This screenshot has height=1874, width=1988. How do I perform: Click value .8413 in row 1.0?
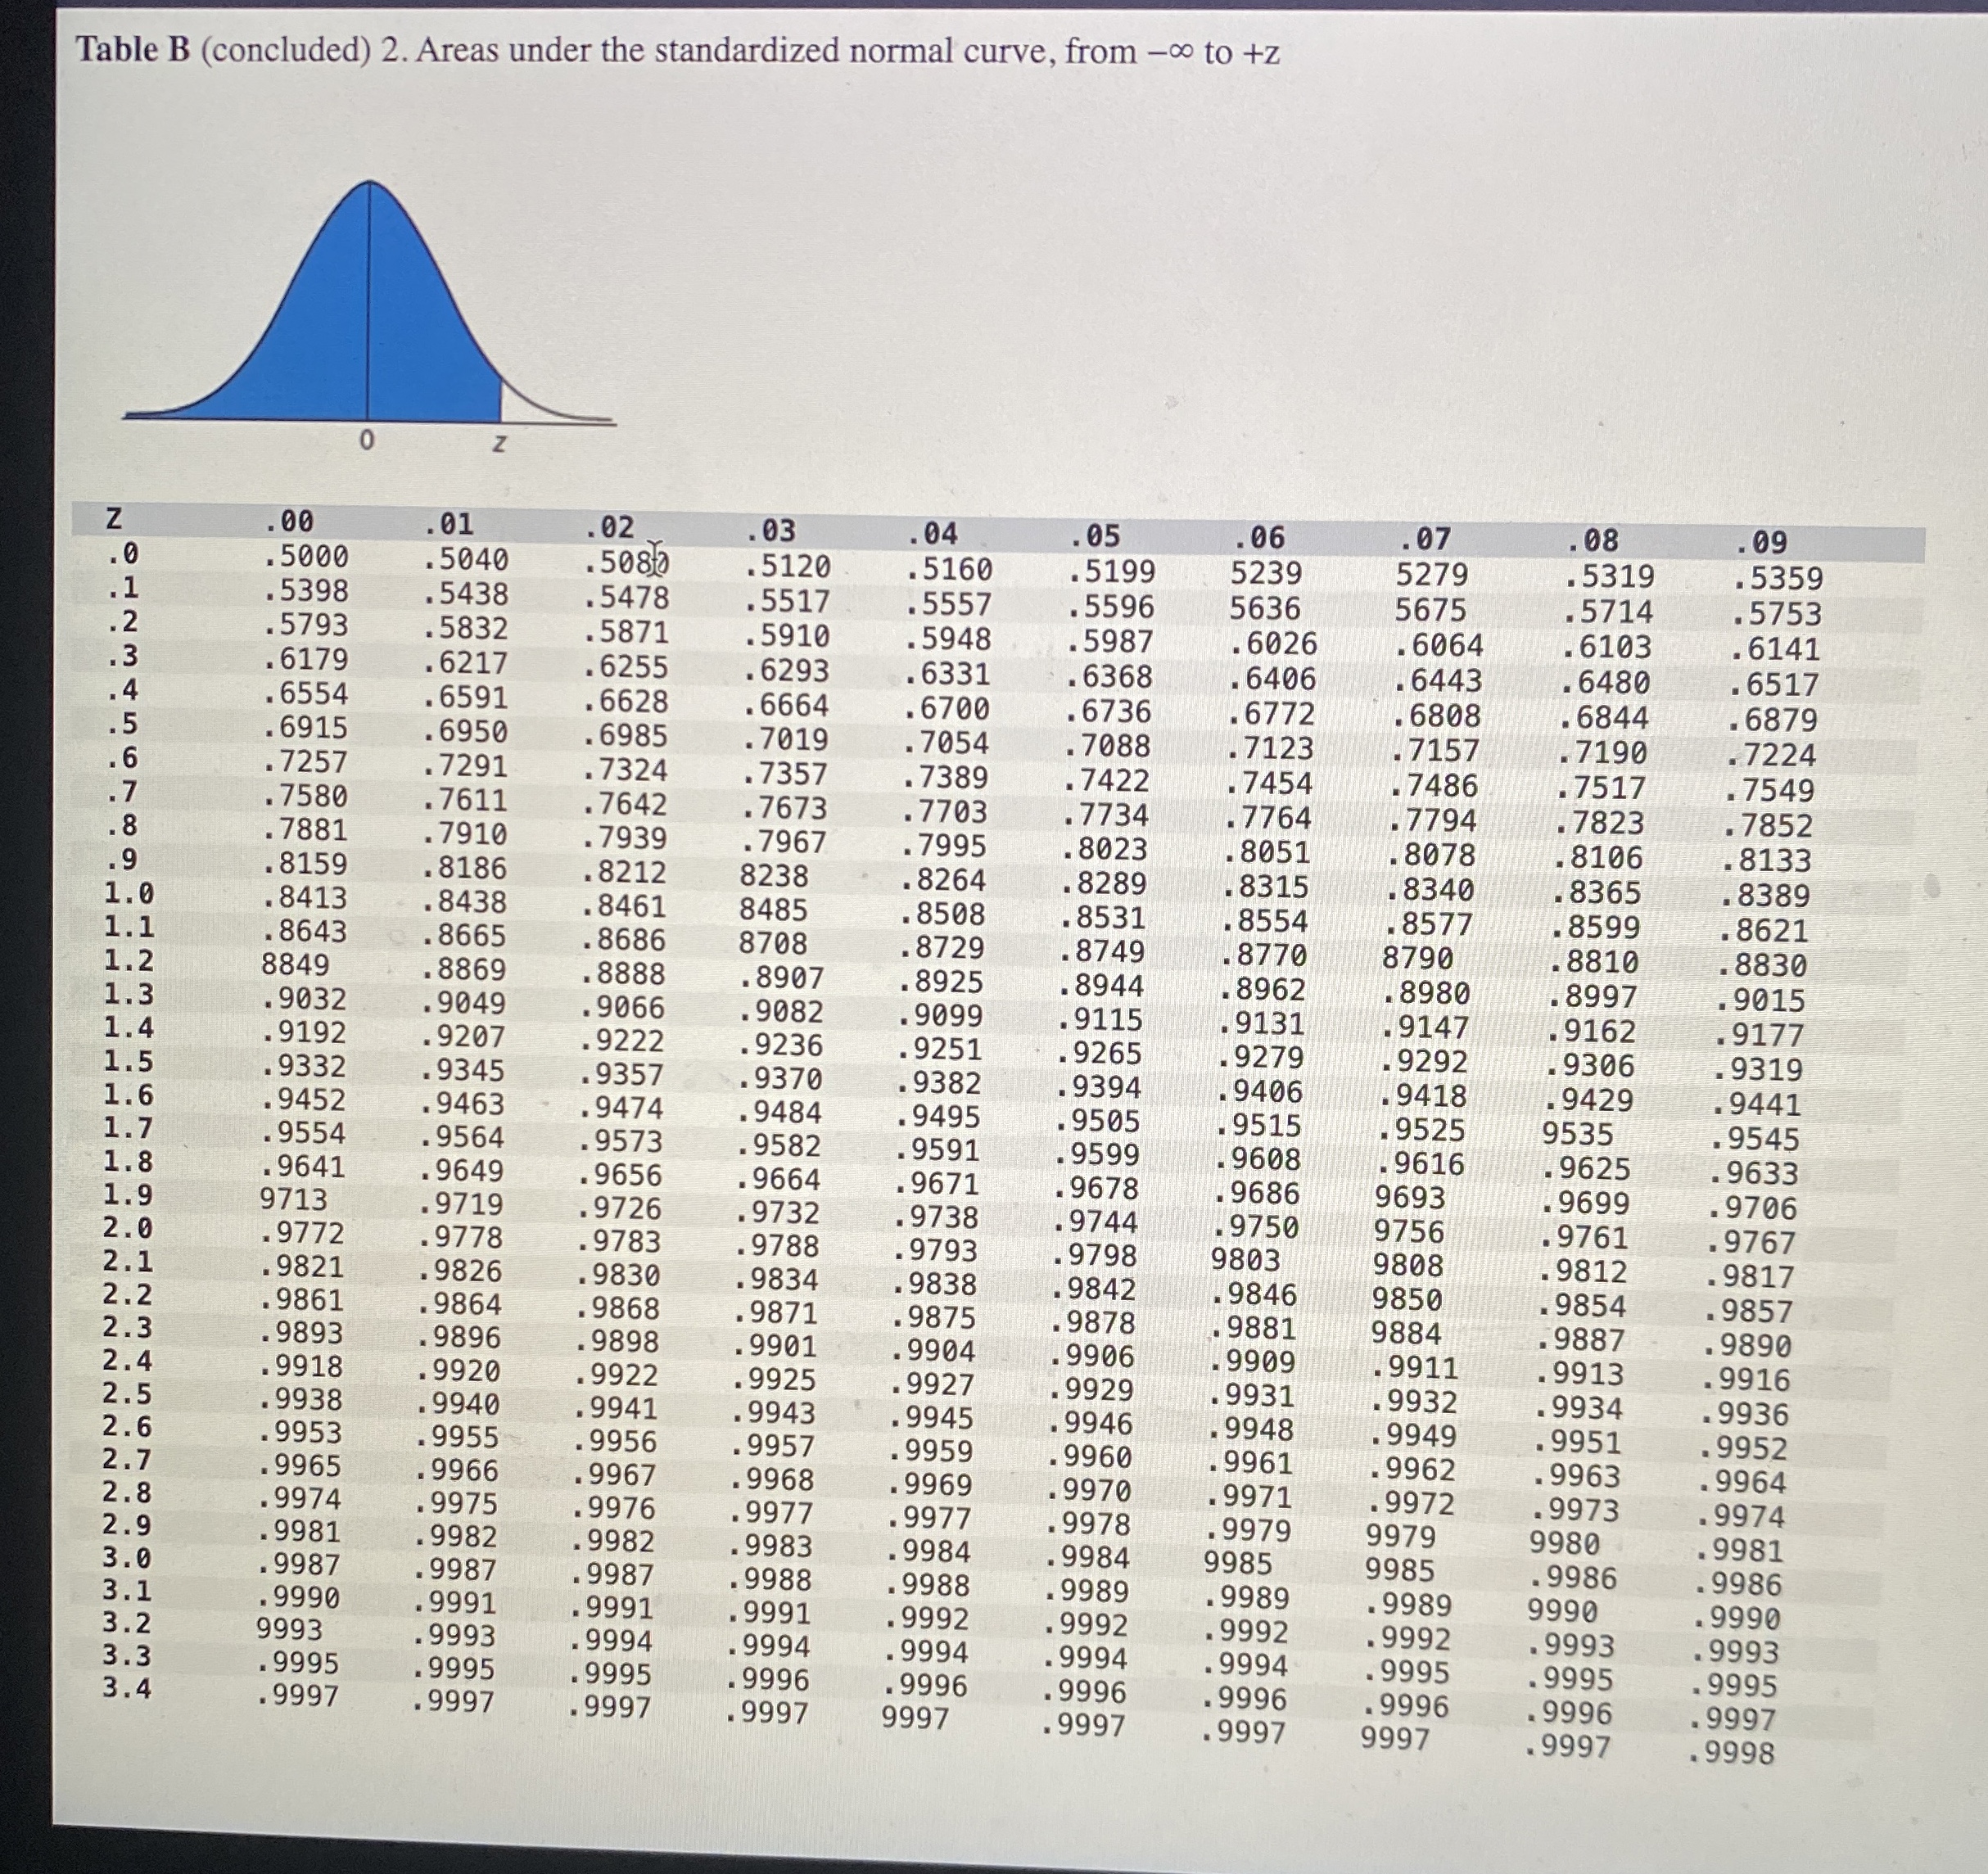[x=306, y=897]
